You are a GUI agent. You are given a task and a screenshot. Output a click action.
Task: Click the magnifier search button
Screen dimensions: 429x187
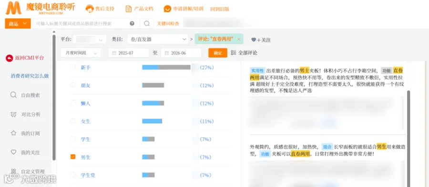[x=147, y=23]
